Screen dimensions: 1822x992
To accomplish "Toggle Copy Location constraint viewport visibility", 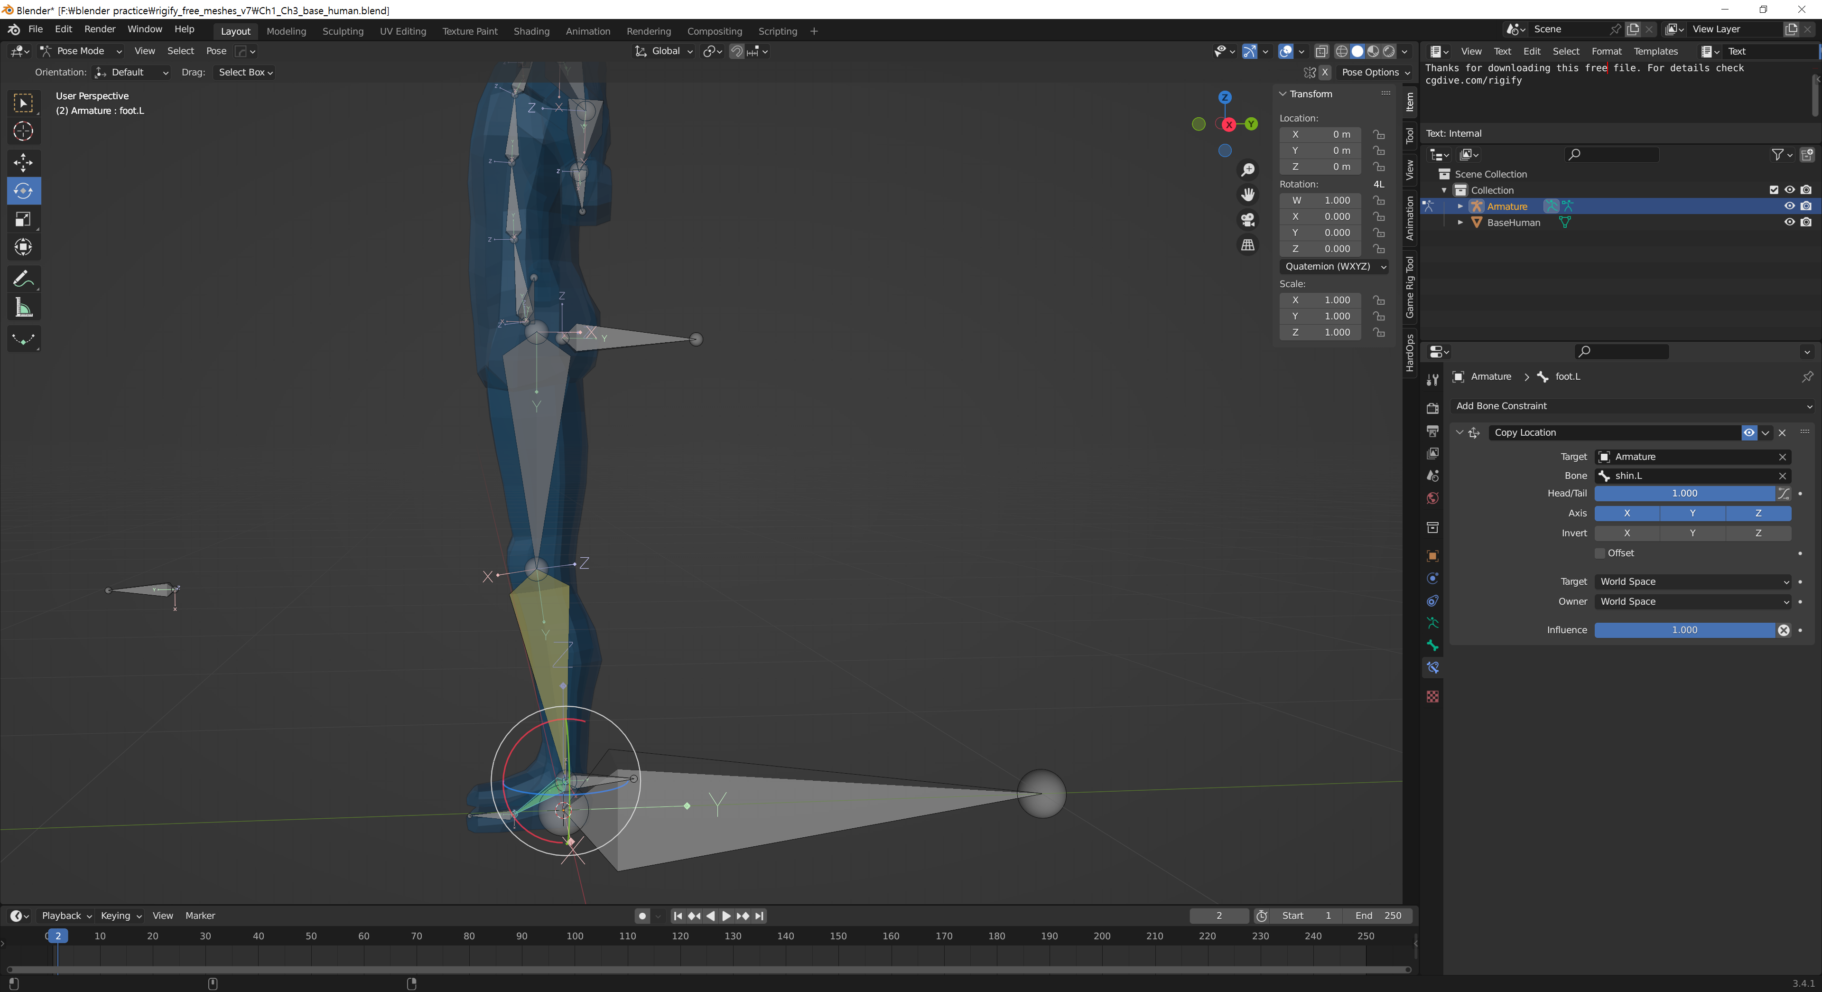I will pyautogui.click(x=1749, y=432).
